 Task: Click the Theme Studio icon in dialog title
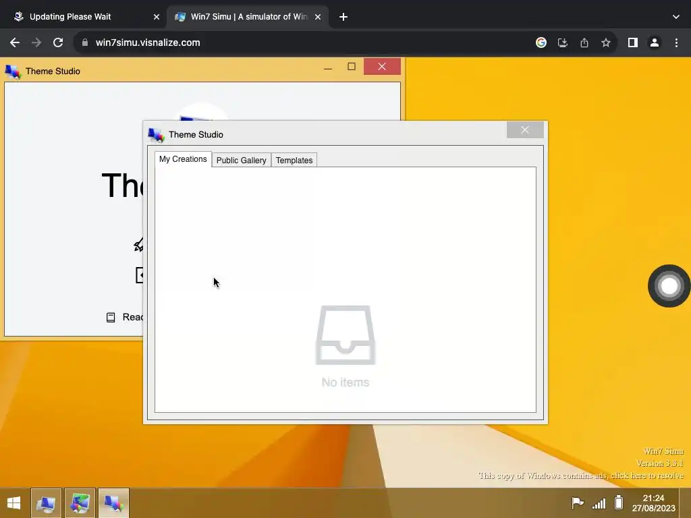pyautogui.click(x=156, y=135)
